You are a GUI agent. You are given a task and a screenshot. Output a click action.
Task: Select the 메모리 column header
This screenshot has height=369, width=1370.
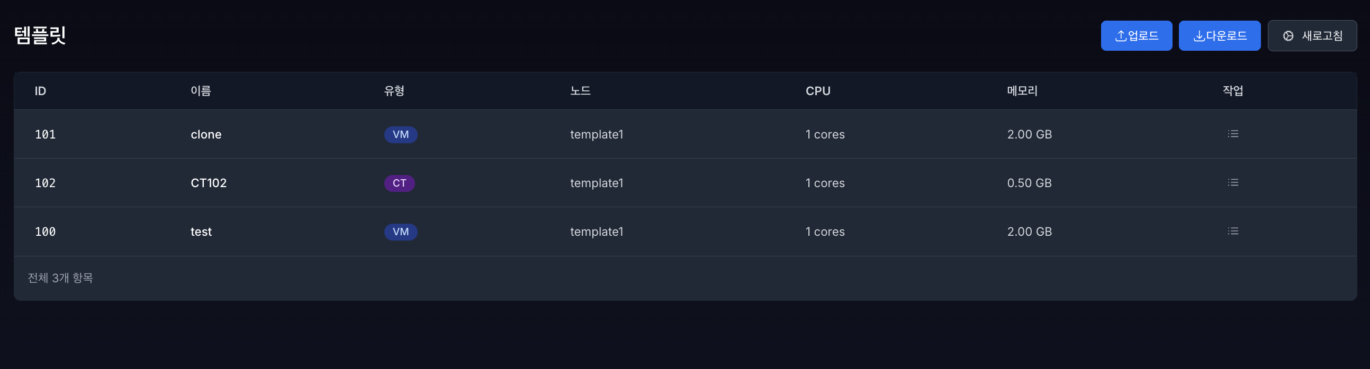point(1022,91)
